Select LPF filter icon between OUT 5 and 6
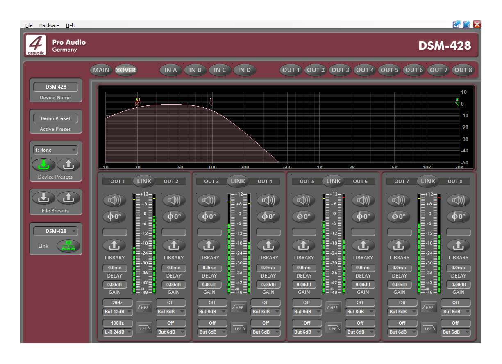The width and height of the screenshot is (502, 364). (x=334, y=328)
